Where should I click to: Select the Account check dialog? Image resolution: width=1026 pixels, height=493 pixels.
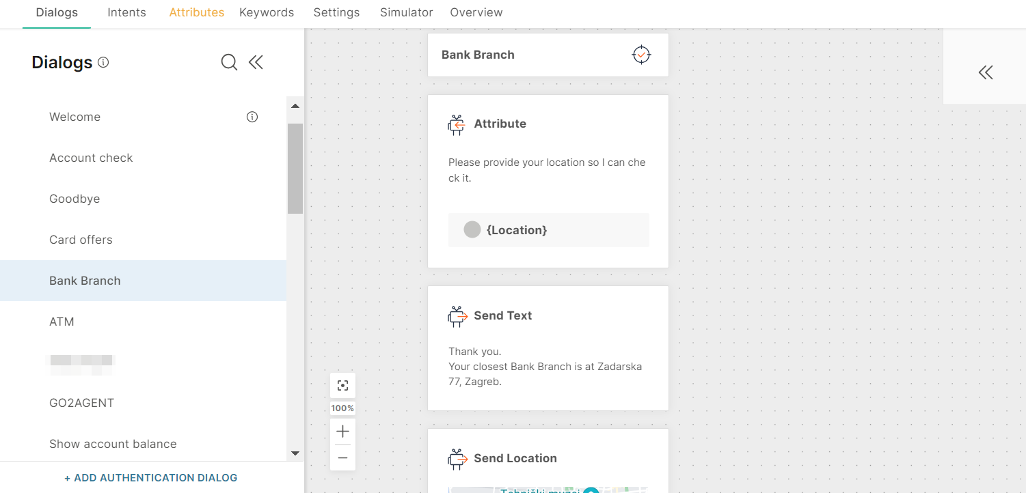(x=91, y=158)
